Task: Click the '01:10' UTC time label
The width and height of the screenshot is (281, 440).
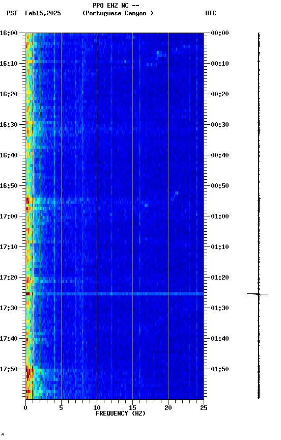Action: 220,247
